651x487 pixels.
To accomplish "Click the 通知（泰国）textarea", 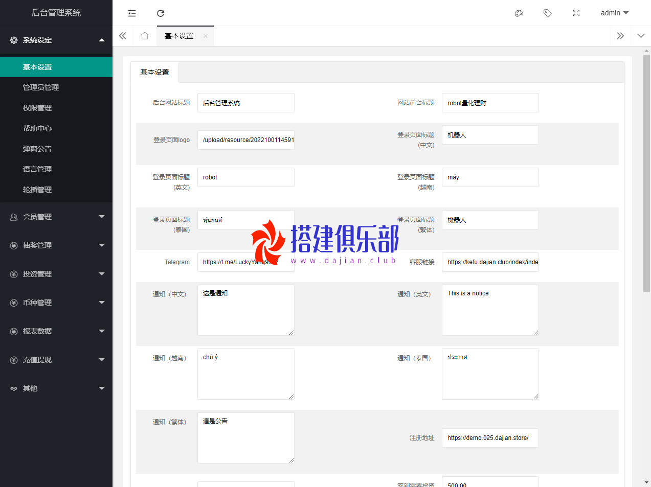I will click(490, 374).
